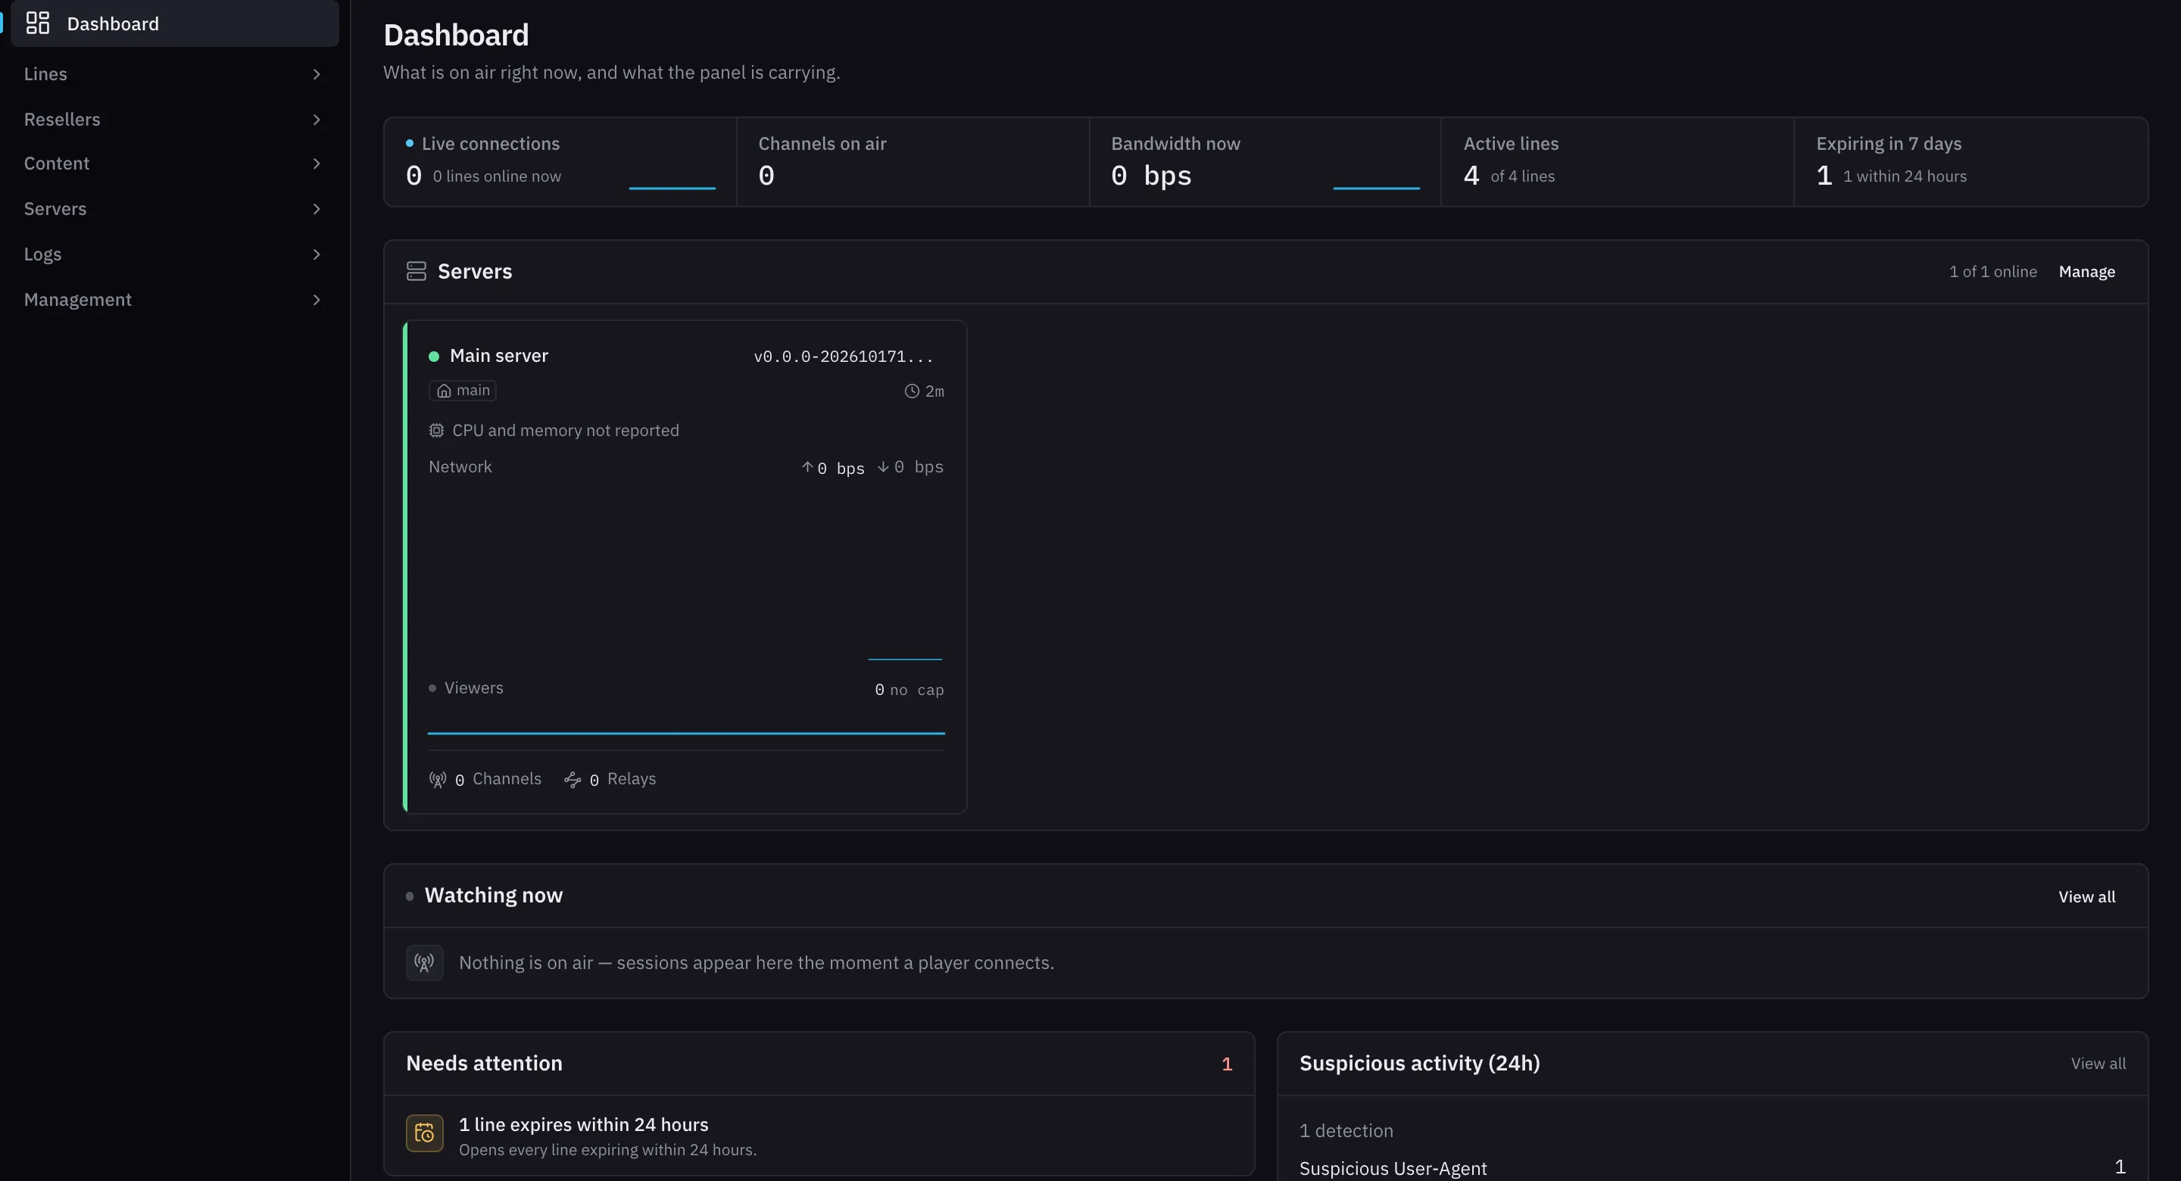Click the Needs attention count badge 1
This screenshot has width=2181, height=1181.
[x=1227, y=1064]
